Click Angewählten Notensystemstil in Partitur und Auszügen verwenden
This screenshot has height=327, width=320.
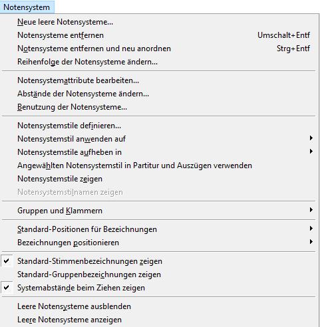(159, 165)
